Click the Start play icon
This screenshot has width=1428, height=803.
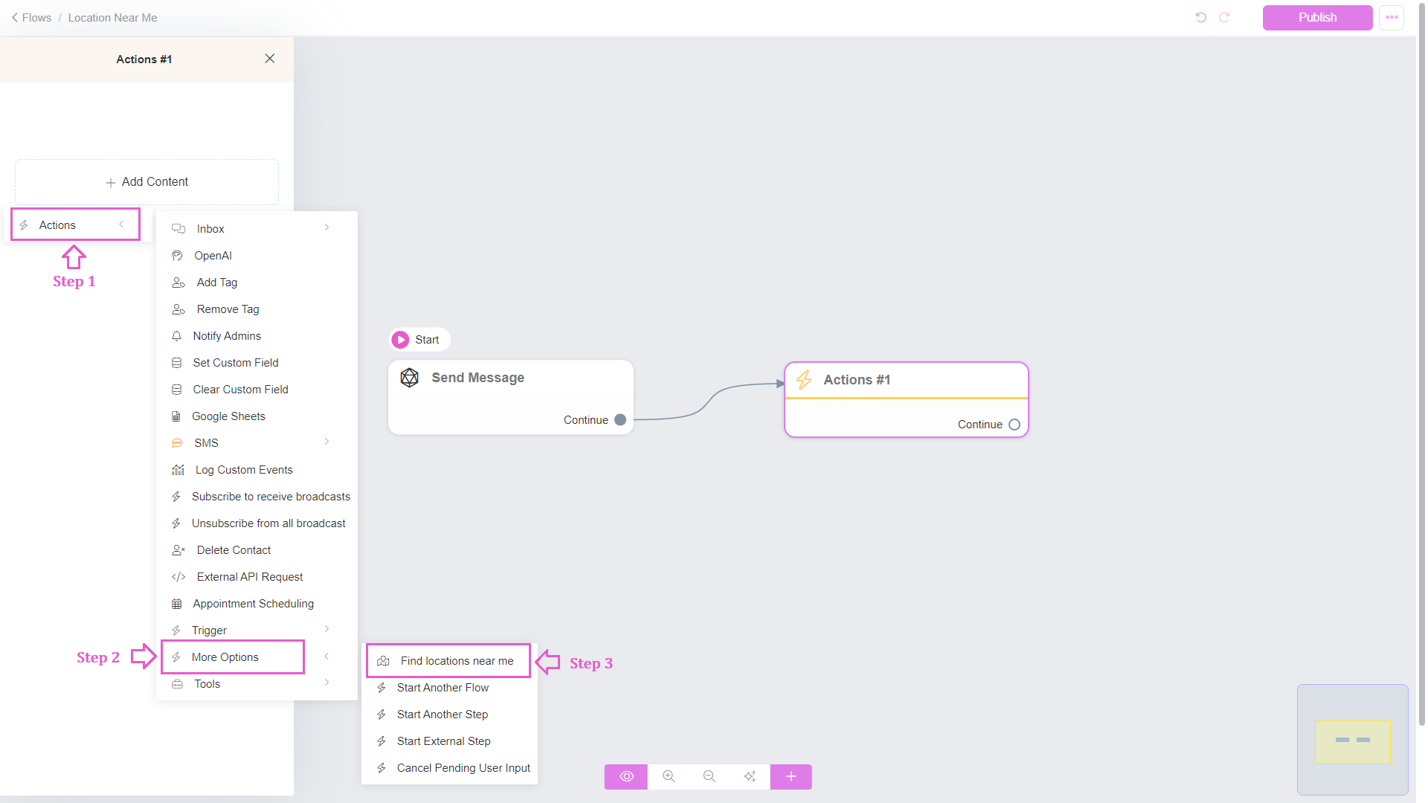(x=400, y=340)
